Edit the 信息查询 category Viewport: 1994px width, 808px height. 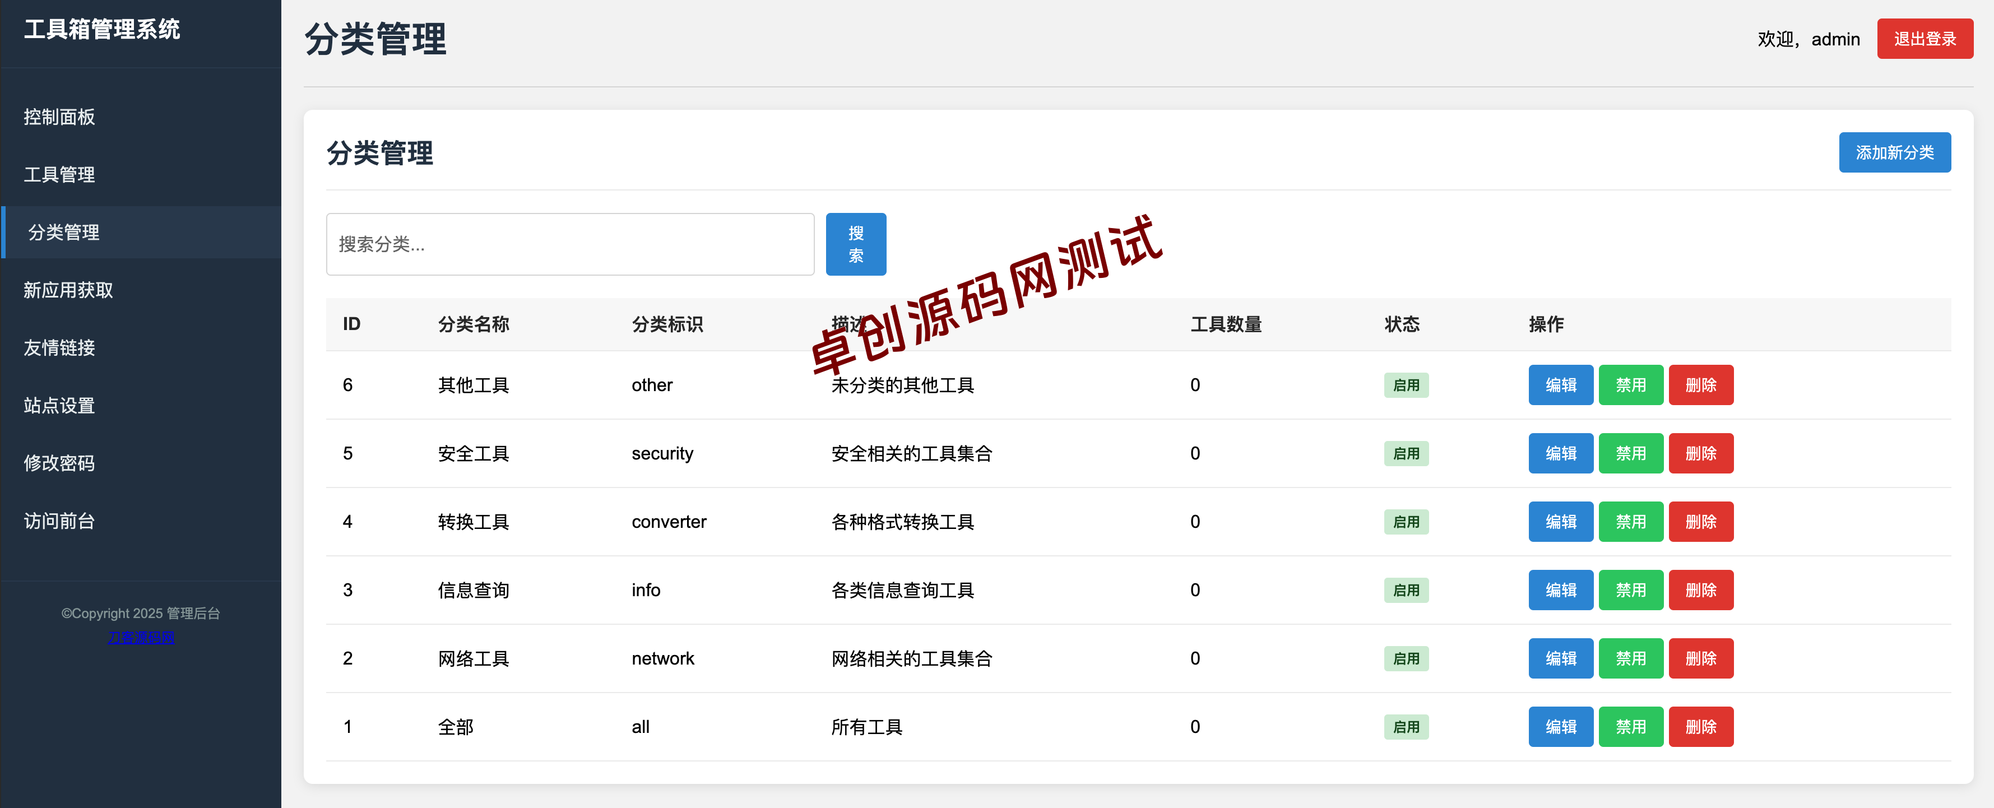tap(1561, 589)
